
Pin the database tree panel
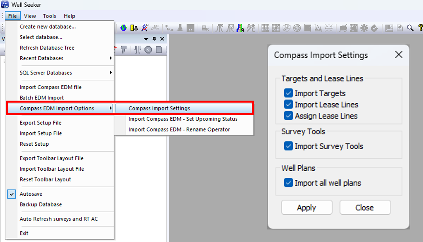154,39
